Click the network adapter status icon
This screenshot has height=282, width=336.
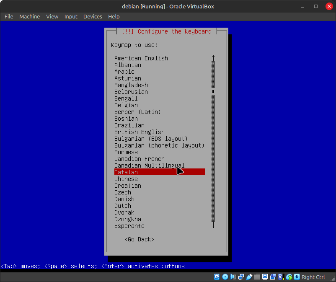(x=241, y=277)
